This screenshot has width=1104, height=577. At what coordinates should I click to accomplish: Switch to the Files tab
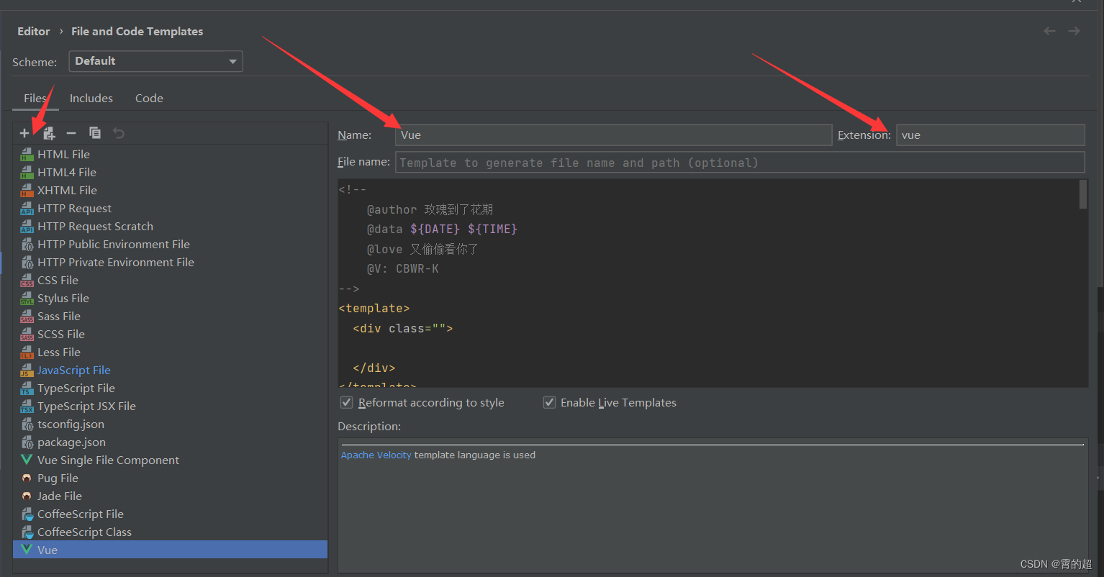click(x=35, y=98)
